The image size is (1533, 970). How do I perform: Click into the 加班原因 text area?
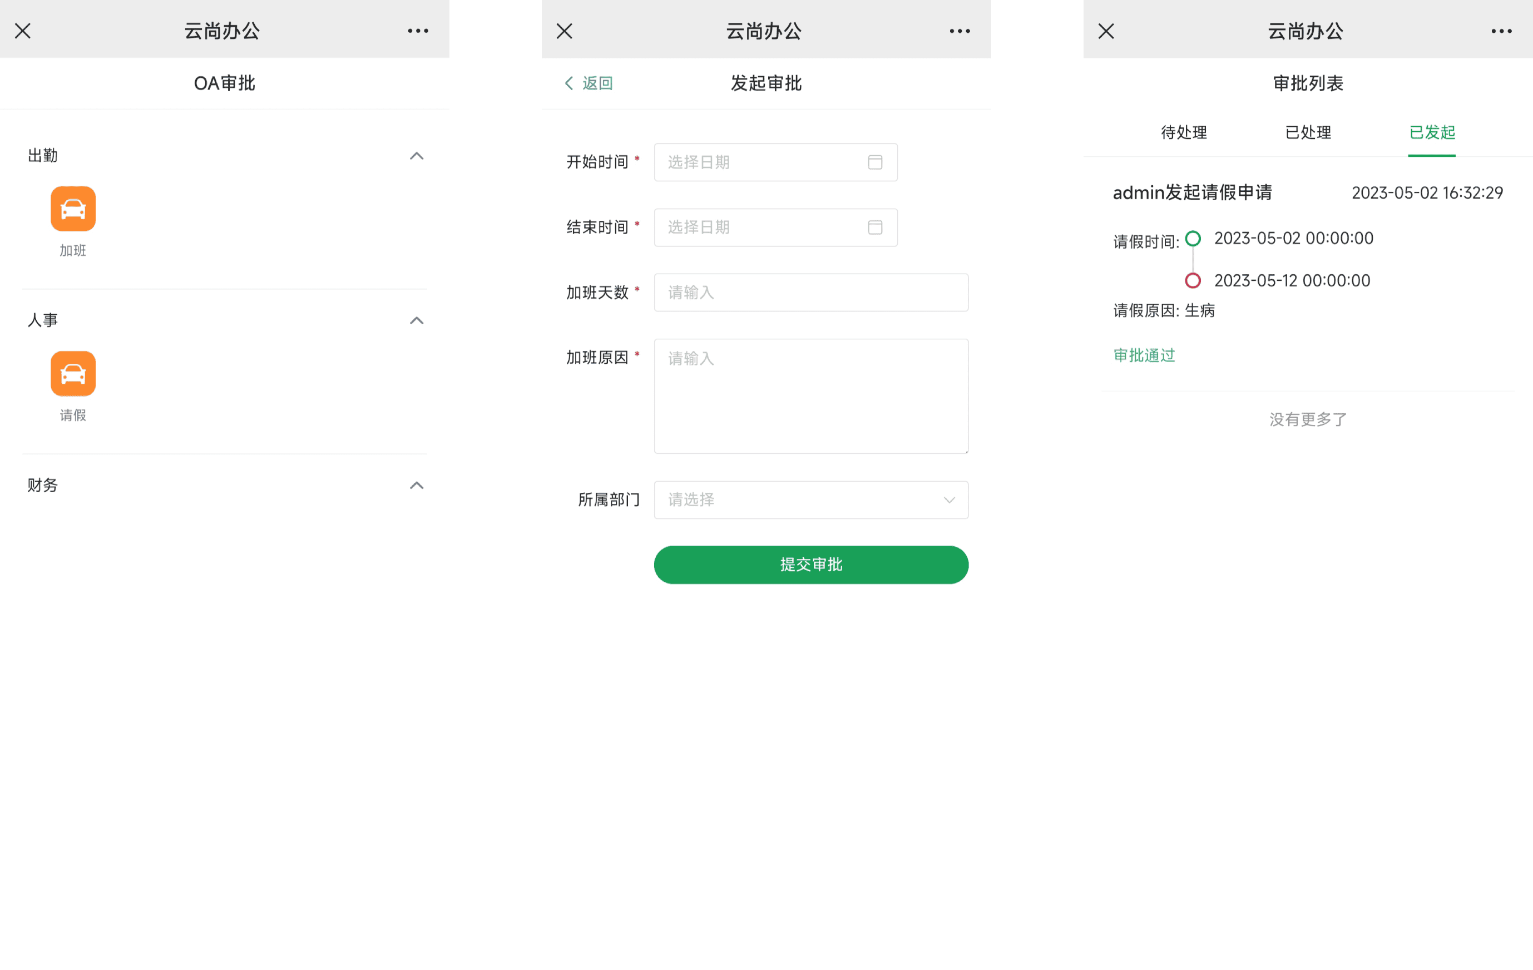tap(810, 396)
